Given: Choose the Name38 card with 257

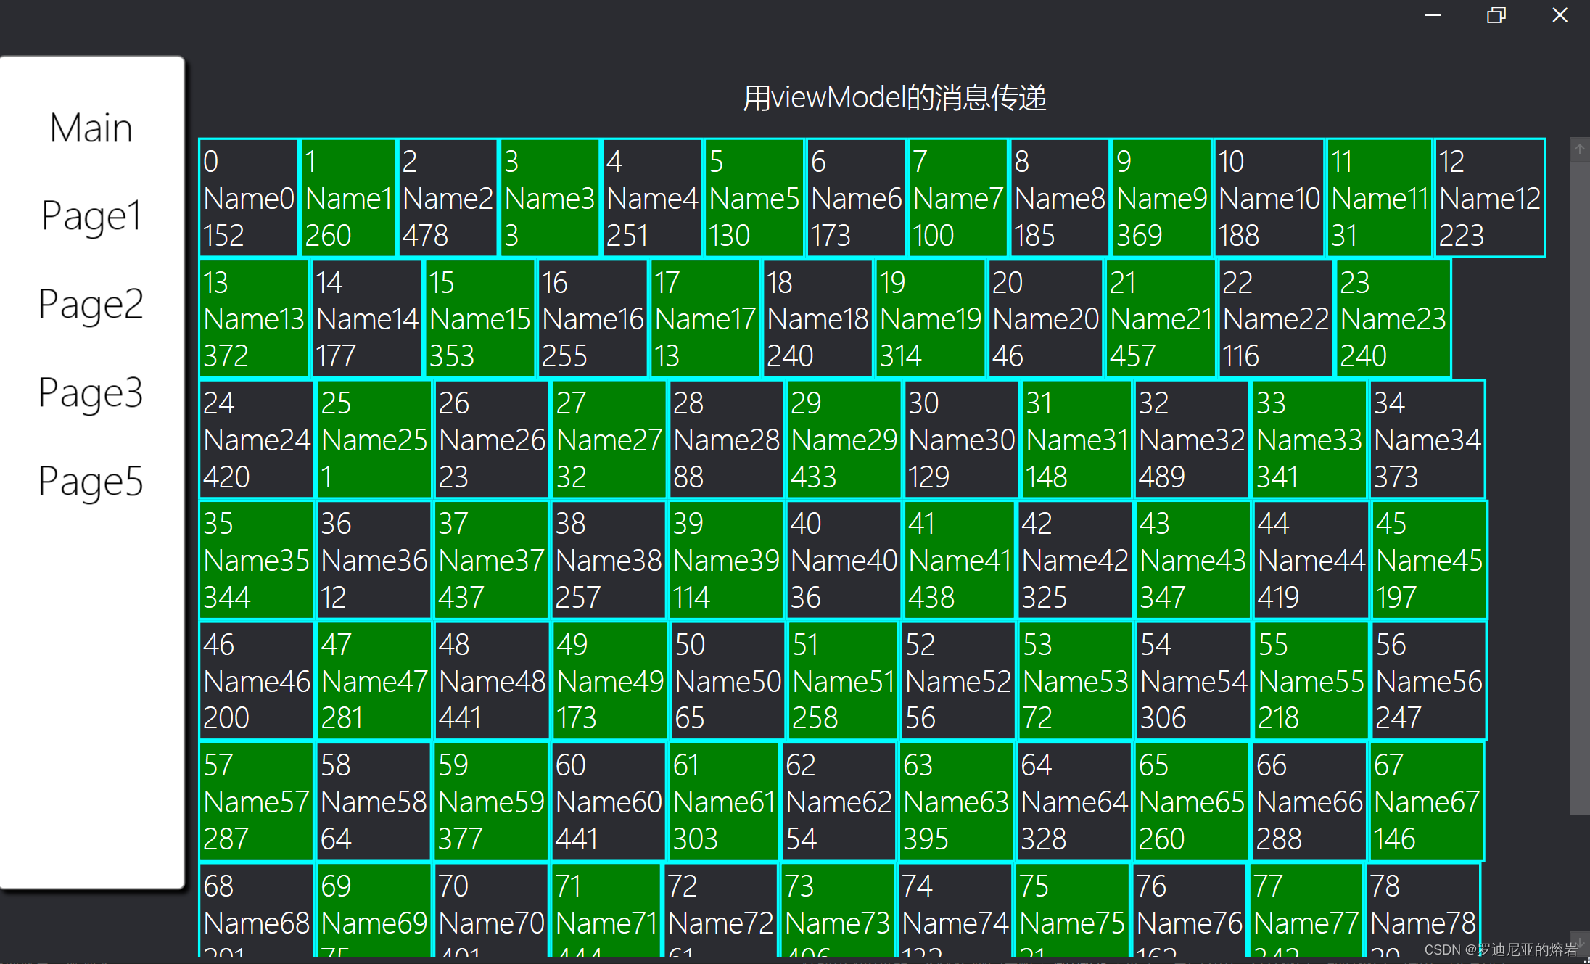Looking at the screenshot, I should (x=609, y=560).
